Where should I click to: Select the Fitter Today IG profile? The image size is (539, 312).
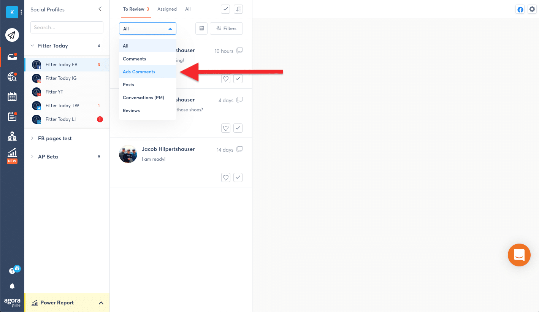[x=67, y=78]
